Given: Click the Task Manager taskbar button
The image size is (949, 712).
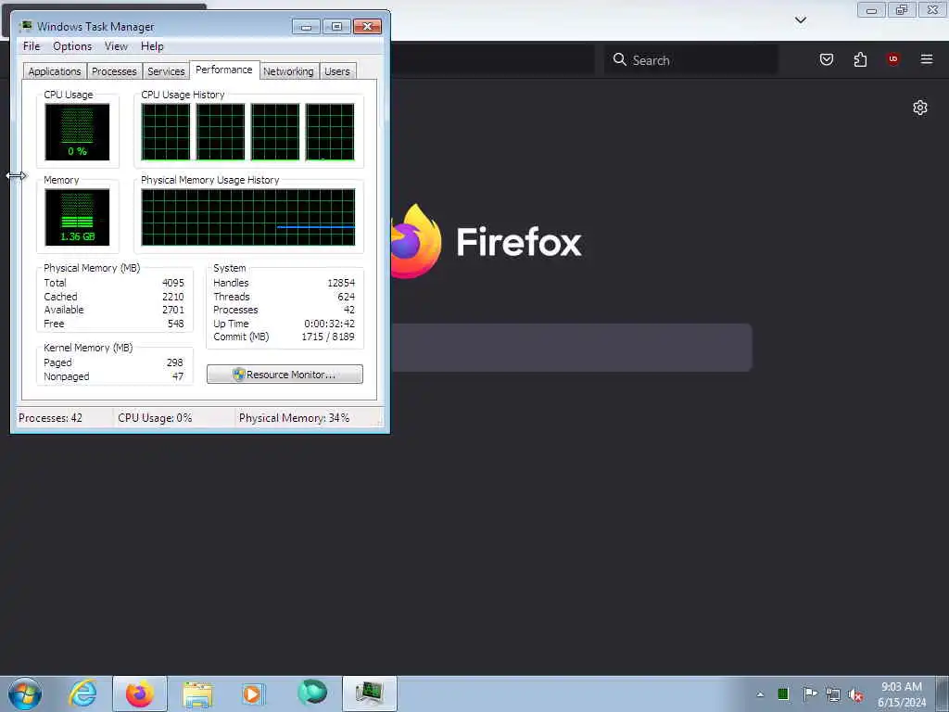Looking at the screenshot, I should click(369, 693).
